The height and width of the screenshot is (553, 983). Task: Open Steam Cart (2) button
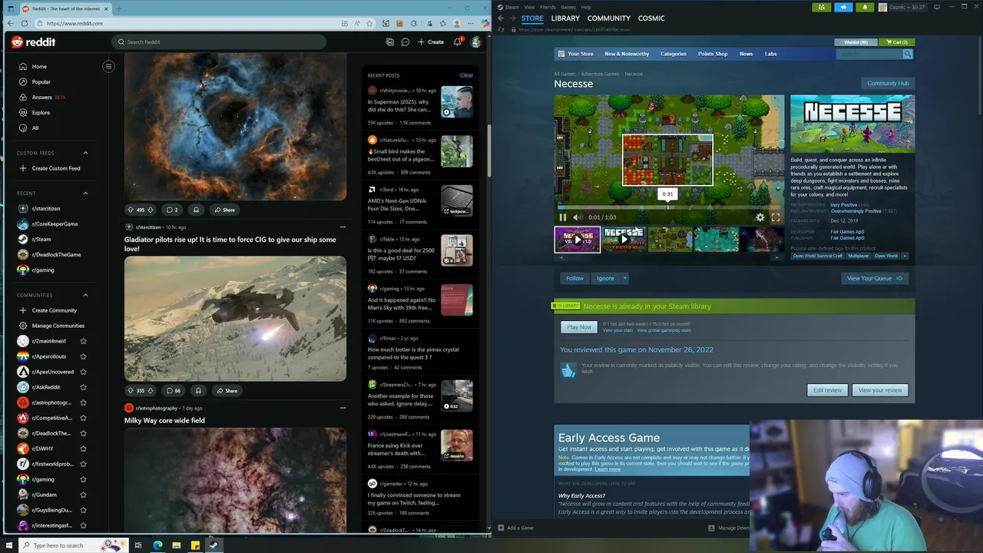click(896, 42)
